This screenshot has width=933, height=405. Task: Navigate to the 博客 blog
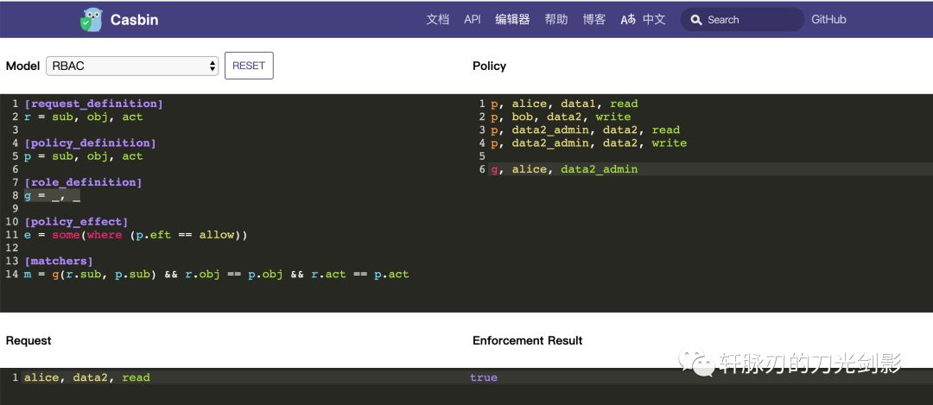click(x=594, y=20)
